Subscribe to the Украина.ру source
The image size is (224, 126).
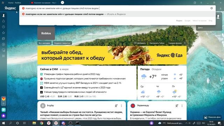click(x=177, y=106)
